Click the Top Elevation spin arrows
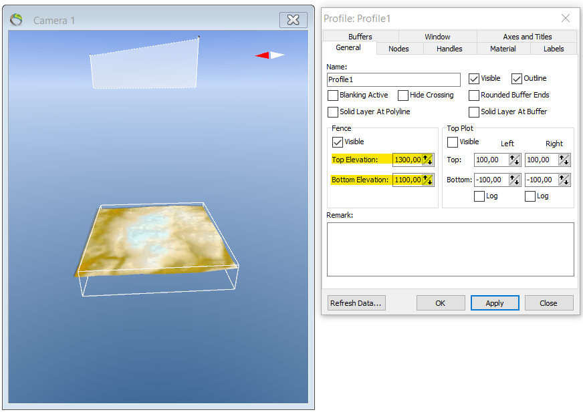 pos(428,160)
